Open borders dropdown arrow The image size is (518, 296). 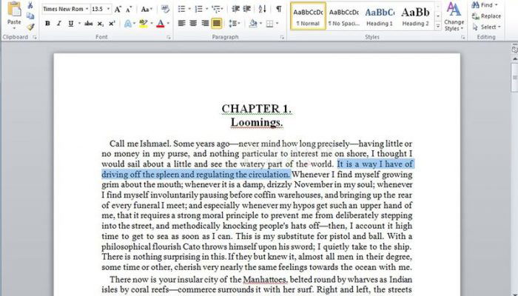pyautogui.click(x=277, y=24)
